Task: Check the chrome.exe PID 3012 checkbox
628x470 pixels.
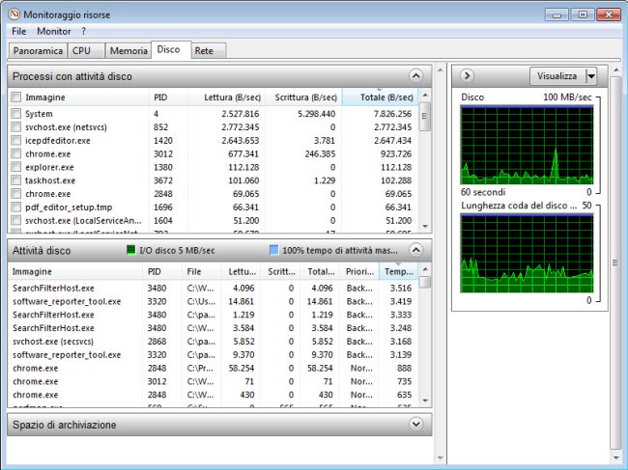Action: 16,153
